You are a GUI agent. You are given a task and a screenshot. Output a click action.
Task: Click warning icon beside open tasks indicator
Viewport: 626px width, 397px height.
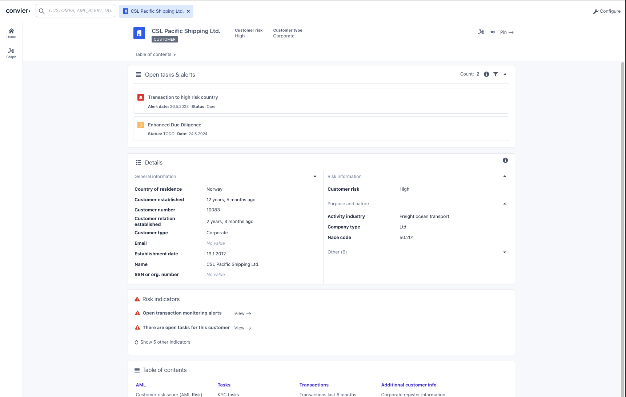(137, 328)
